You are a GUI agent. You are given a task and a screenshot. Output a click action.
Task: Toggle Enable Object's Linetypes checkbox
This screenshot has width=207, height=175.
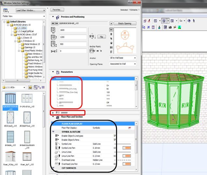coord(115,136)
